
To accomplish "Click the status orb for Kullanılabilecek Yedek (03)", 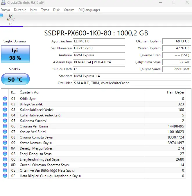I will point(5,109).
